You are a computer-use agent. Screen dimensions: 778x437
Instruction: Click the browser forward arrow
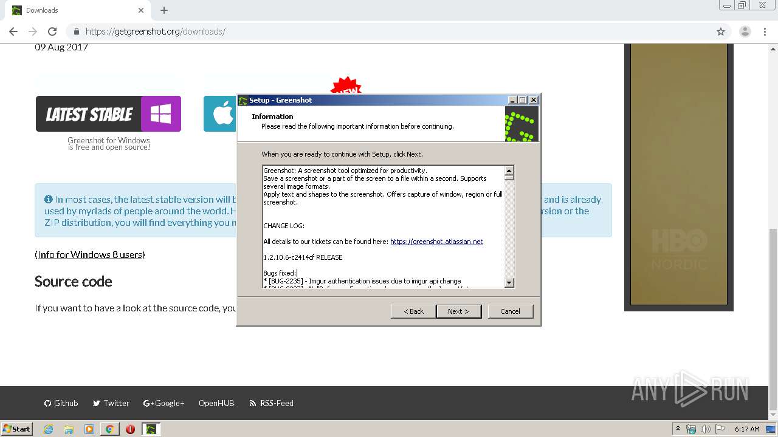click(33, 32)
